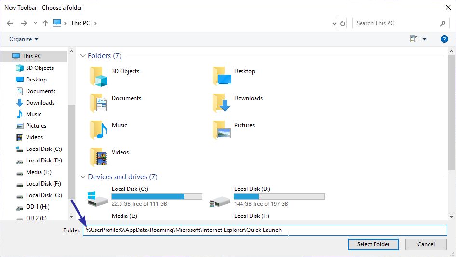Refresh the This PC address bar
456x257 pixels.
coord(343,23)
